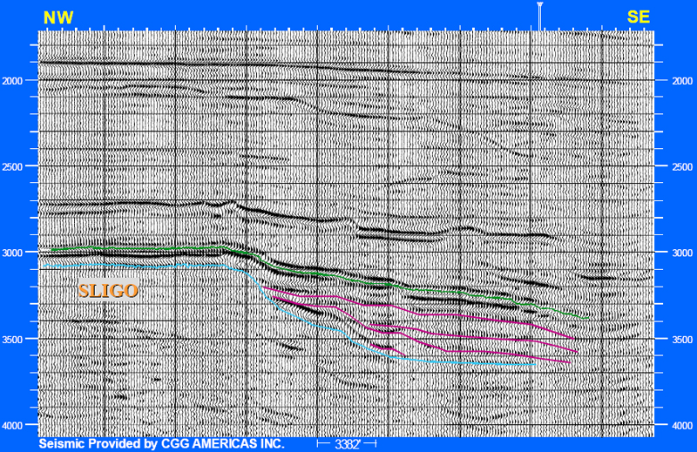
Task: Click the right axis 2000 label
Action: click(682, 81)
